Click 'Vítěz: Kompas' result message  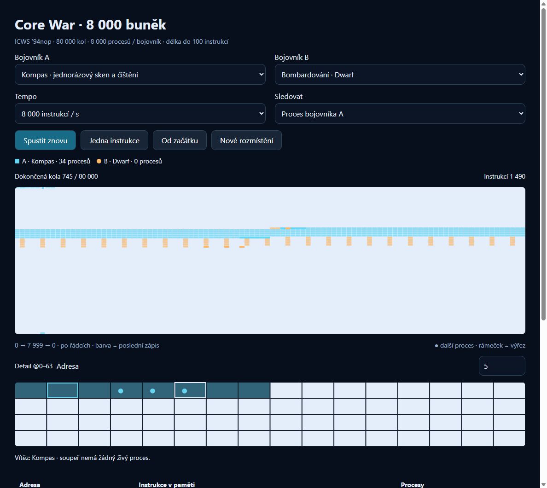click(82, 458)
